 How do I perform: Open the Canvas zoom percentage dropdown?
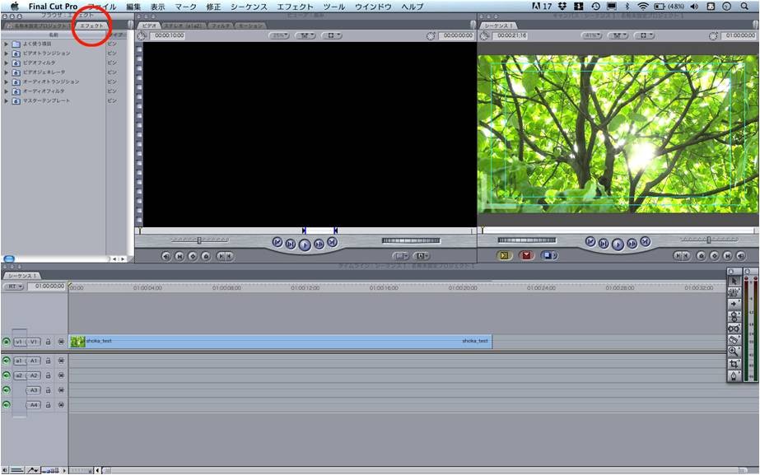point(591,35)
